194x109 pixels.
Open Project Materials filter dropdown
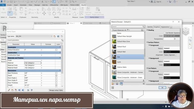tap(129, 30)
